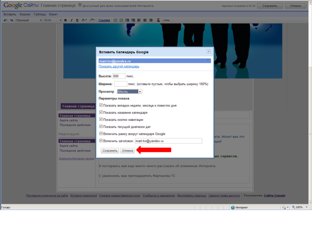Click 'Изменить боковую панель' link

[x=77, y=158]
